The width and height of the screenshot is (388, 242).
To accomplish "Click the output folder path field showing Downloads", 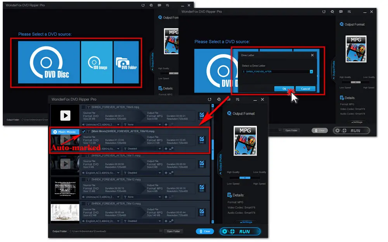I will click(114, 232).
